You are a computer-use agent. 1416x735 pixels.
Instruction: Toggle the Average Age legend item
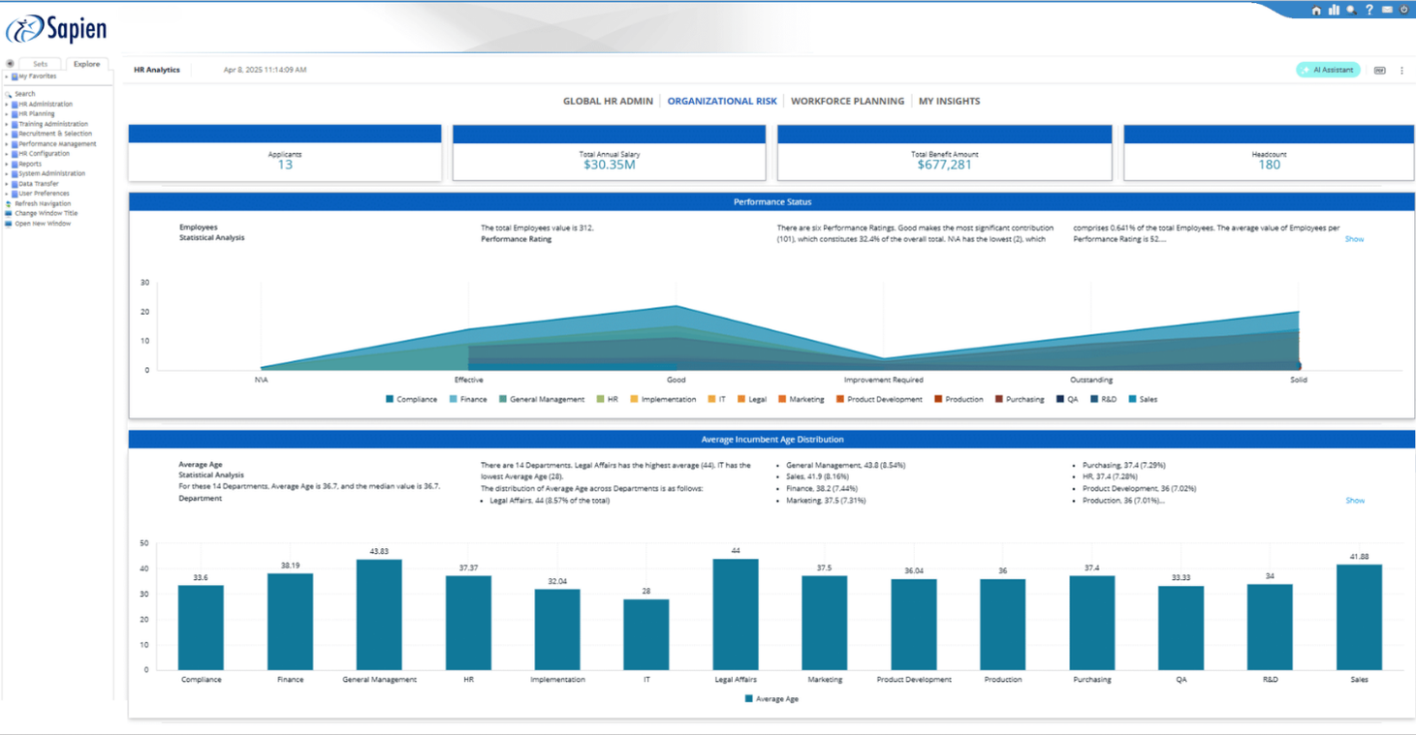[771, 698]
